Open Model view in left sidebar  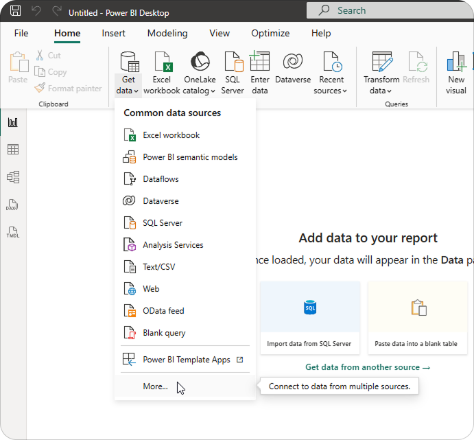tap(13, 177)
